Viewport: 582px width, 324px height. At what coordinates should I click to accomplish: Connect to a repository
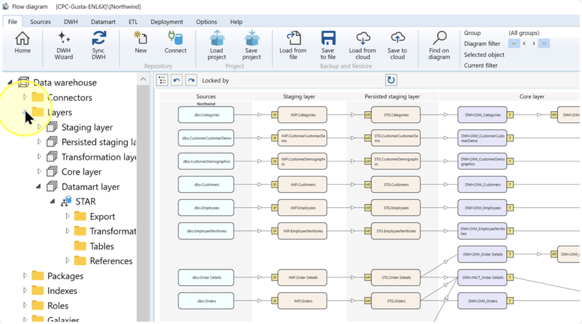tap(175, 43)
